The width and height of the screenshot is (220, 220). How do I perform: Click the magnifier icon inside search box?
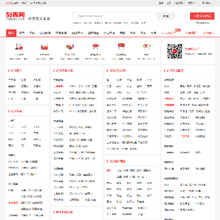coord(76,16)
